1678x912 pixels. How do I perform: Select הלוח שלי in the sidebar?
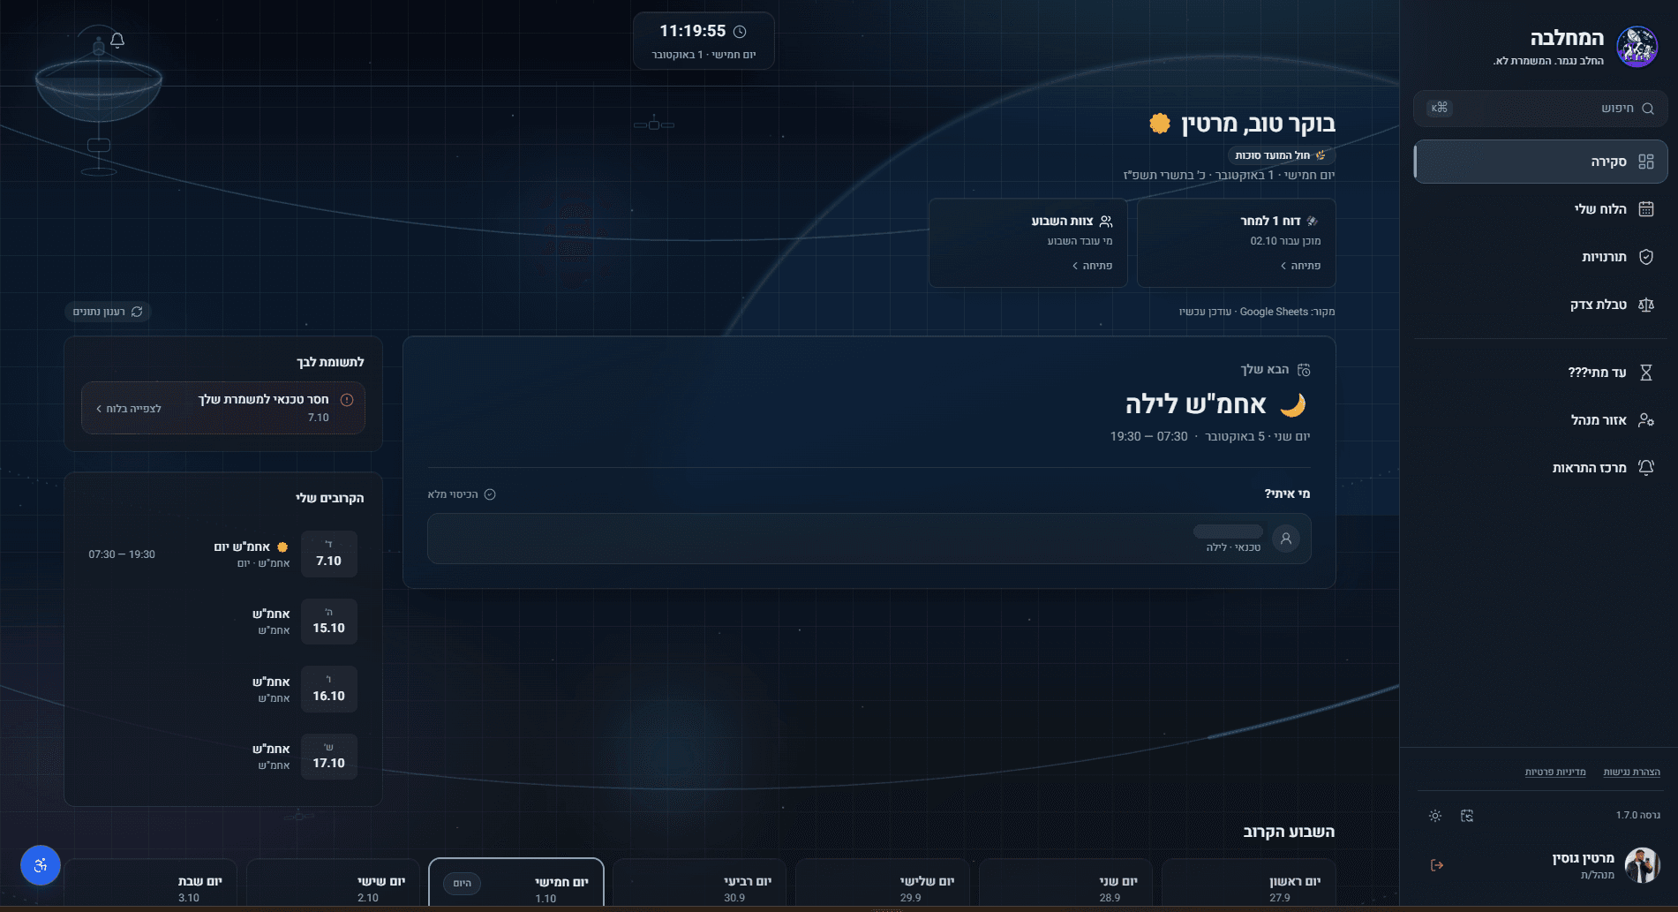(x=1540, y=209)
